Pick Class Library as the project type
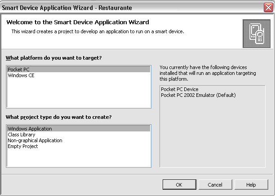 [21, 135]
